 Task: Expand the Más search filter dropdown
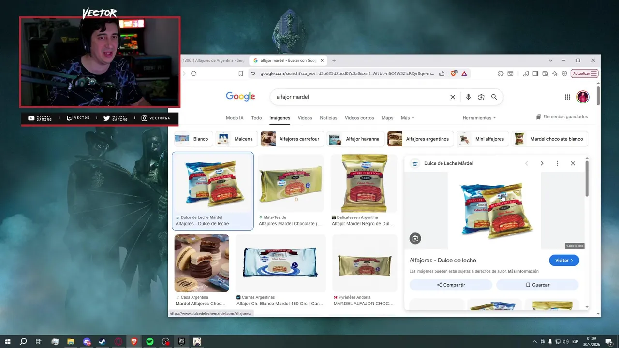(x=407, y=118)
